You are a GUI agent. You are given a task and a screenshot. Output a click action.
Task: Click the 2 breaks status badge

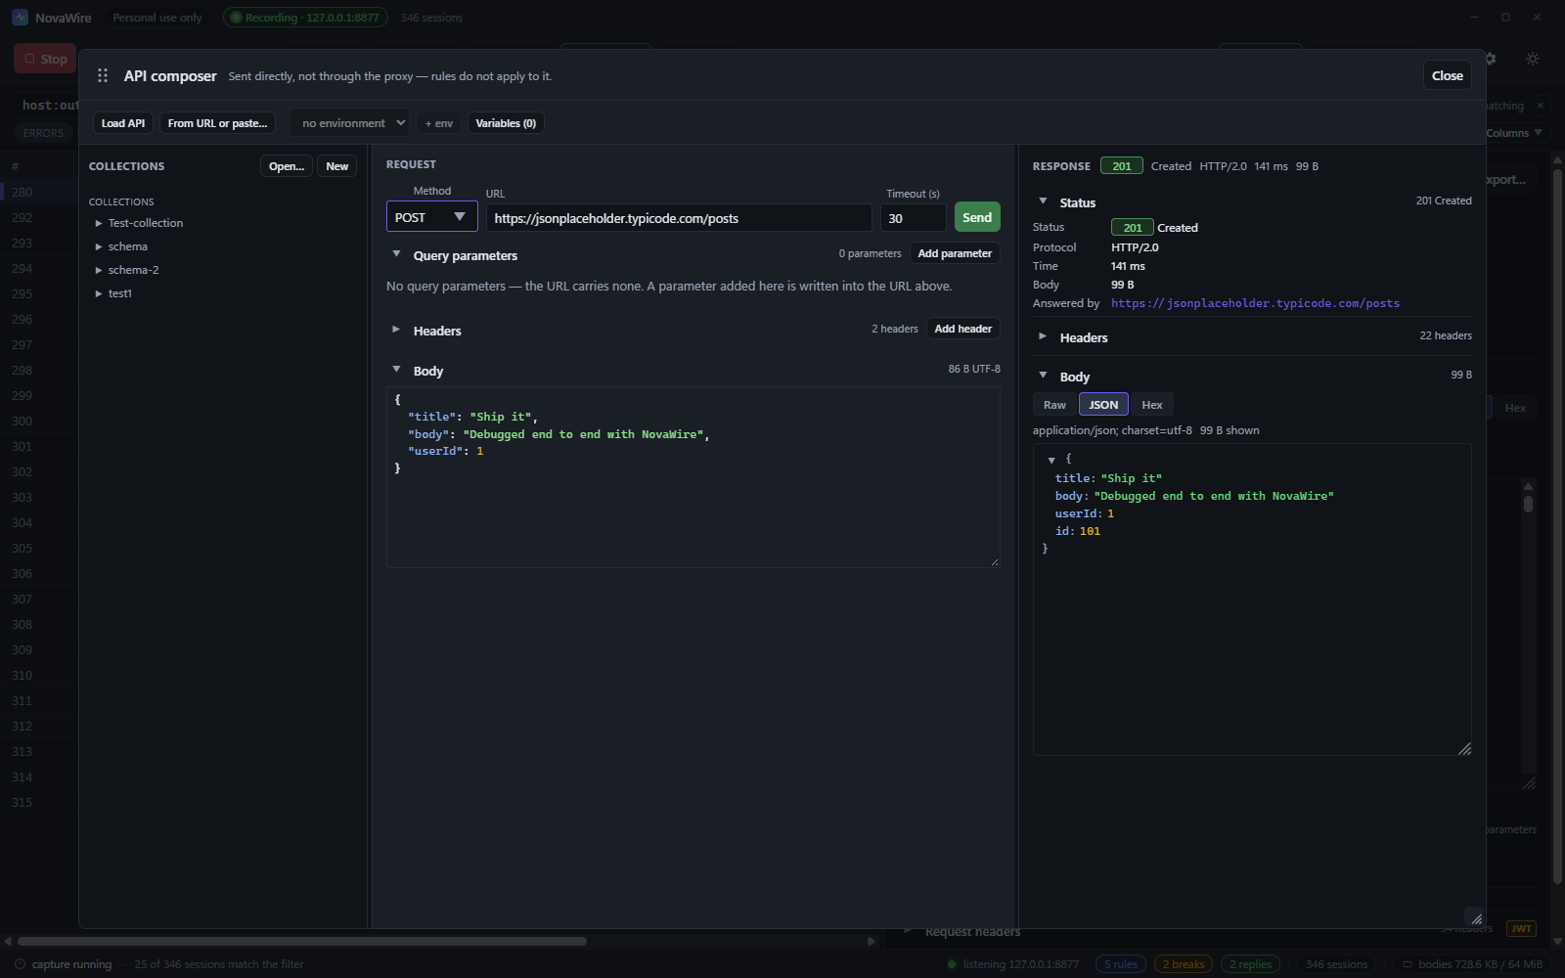(x=1184, y=964)
